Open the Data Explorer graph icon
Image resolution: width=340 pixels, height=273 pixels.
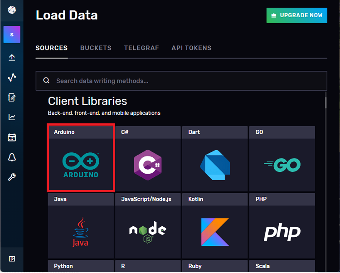point(12,78)
